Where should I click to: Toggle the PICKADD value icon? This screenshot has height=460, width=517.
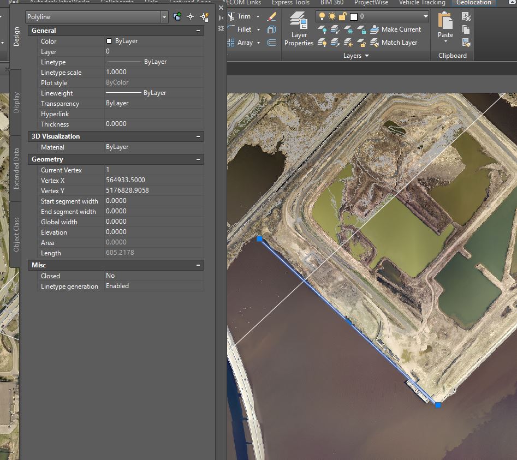point(177,17)
